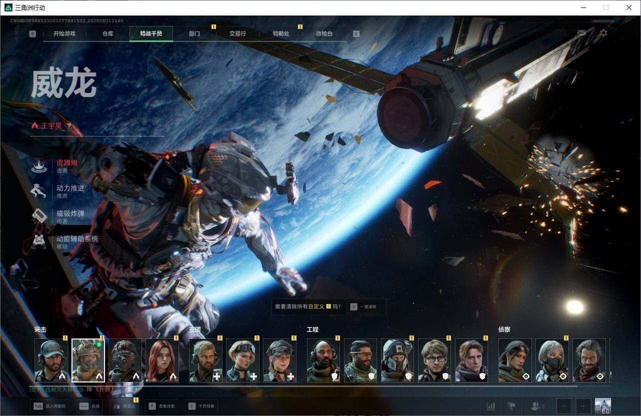The image size is (641, 416).
Task: Select the 虎蹲炮 skill icon
Action: tap(39, 165)
